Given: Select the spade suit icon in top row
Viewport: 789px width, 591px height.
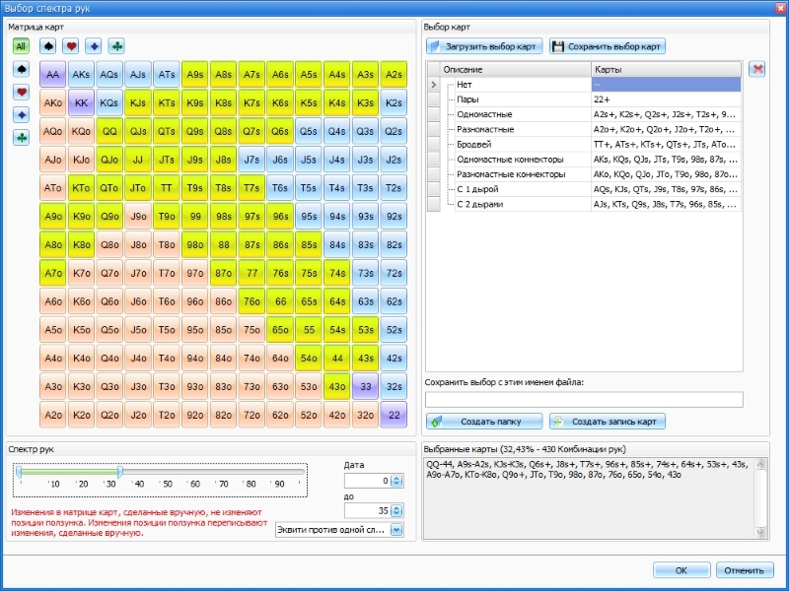Looking at the screenshot, I should click(x=47, y=46).
